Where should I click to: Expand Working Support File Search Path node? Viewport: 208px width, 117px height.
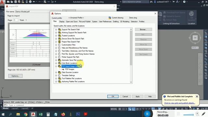click(x=56, y=32)
